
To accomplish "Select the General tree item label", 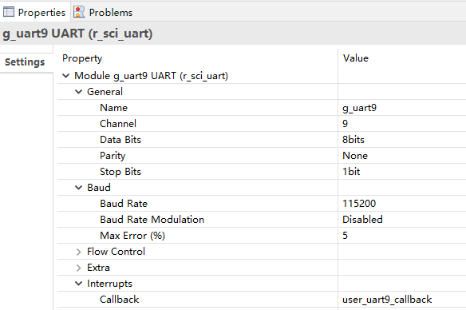I will (x=105, y=92).
